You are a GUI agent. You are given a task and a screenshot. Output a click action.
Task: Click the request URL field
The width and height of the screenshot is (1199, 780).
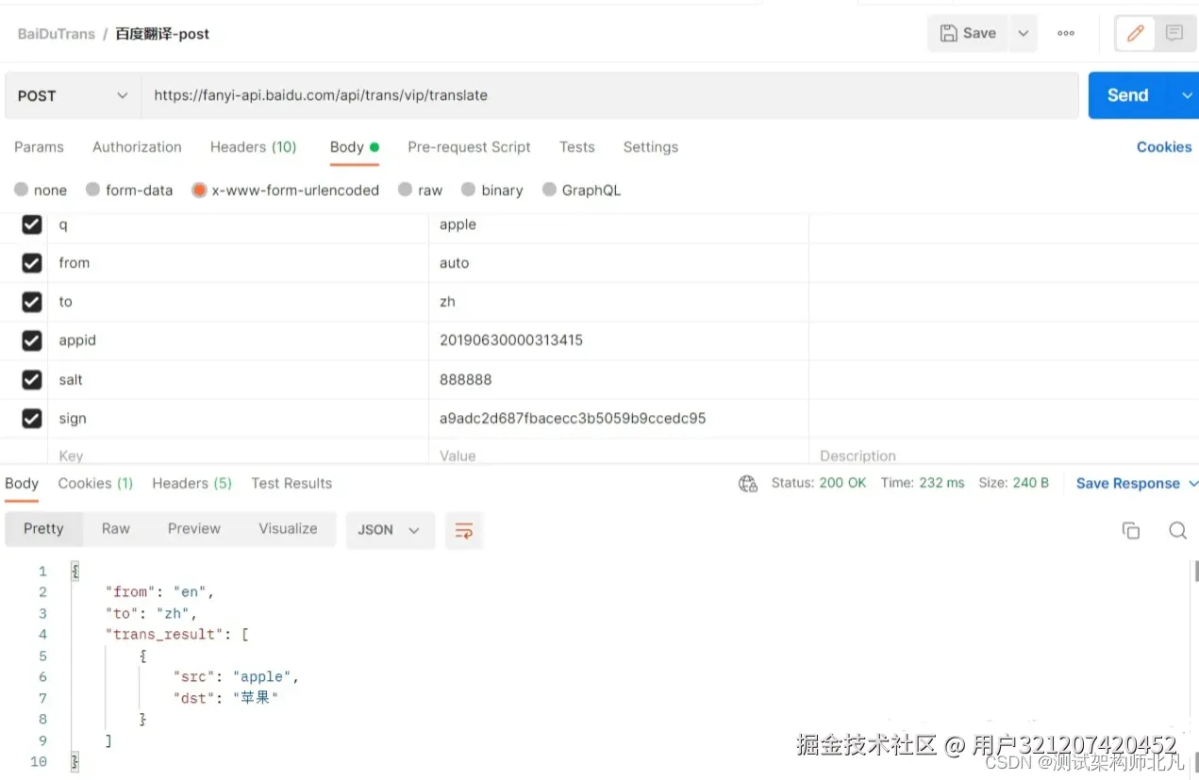tap(609, 95)
